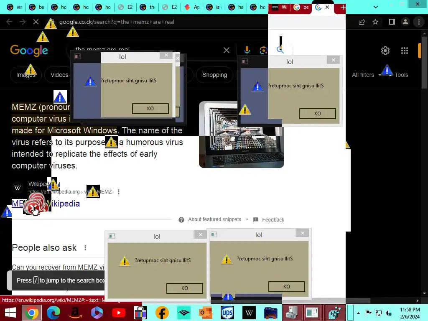Filter results by Videos
This screenshot has width=428, height=321.
point(59,75)
